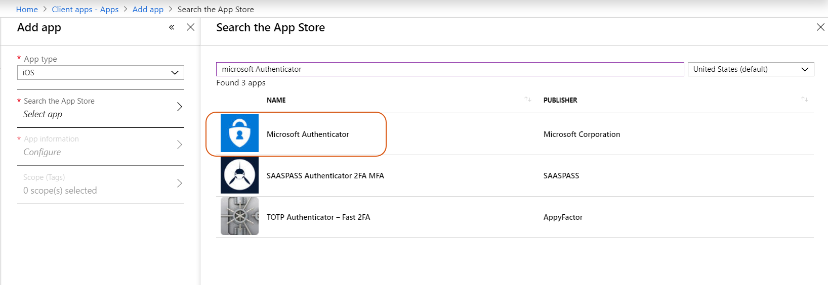Click the SAASPASS Authenticator app icon
The height and width of the screenshot is (285, 828).
tap(239, 175)
